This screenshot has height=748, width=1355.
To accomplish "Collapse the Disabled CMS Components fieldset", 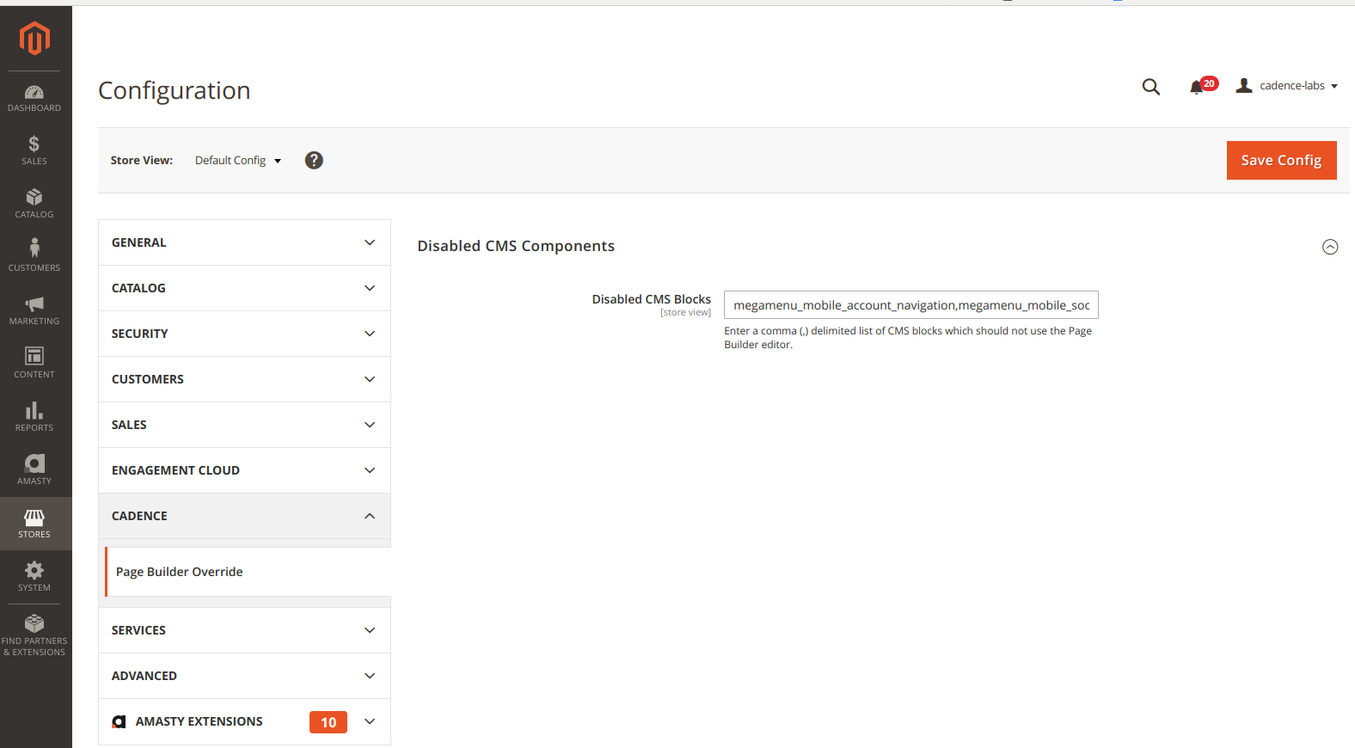I will [x=1329, y=247].
